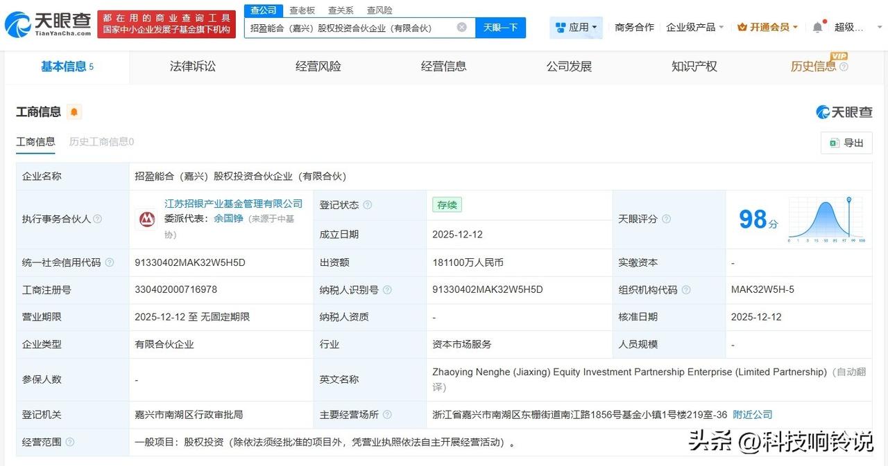Click the help icon next to 纳税人识别号
Screen dimensions: 888x466
[x=387, y=290]
